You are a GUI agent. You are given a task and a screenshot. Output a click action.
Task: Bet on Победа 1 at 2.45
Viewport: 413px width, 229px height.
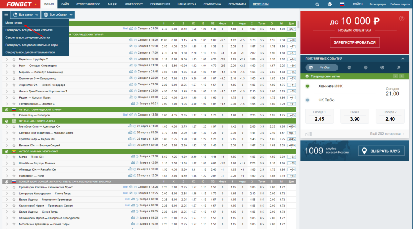pos(319,116)
